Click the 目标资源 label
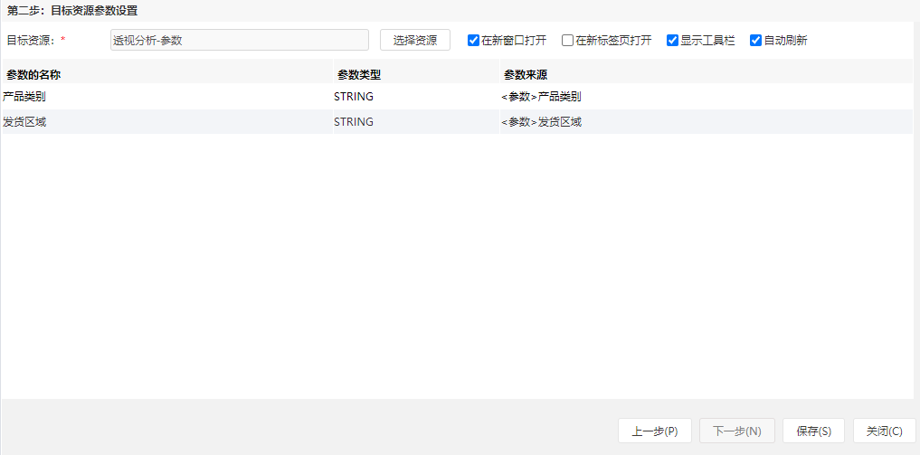This screenshot has width=920, height=455. pyautogui.click(x=32, y=41)
